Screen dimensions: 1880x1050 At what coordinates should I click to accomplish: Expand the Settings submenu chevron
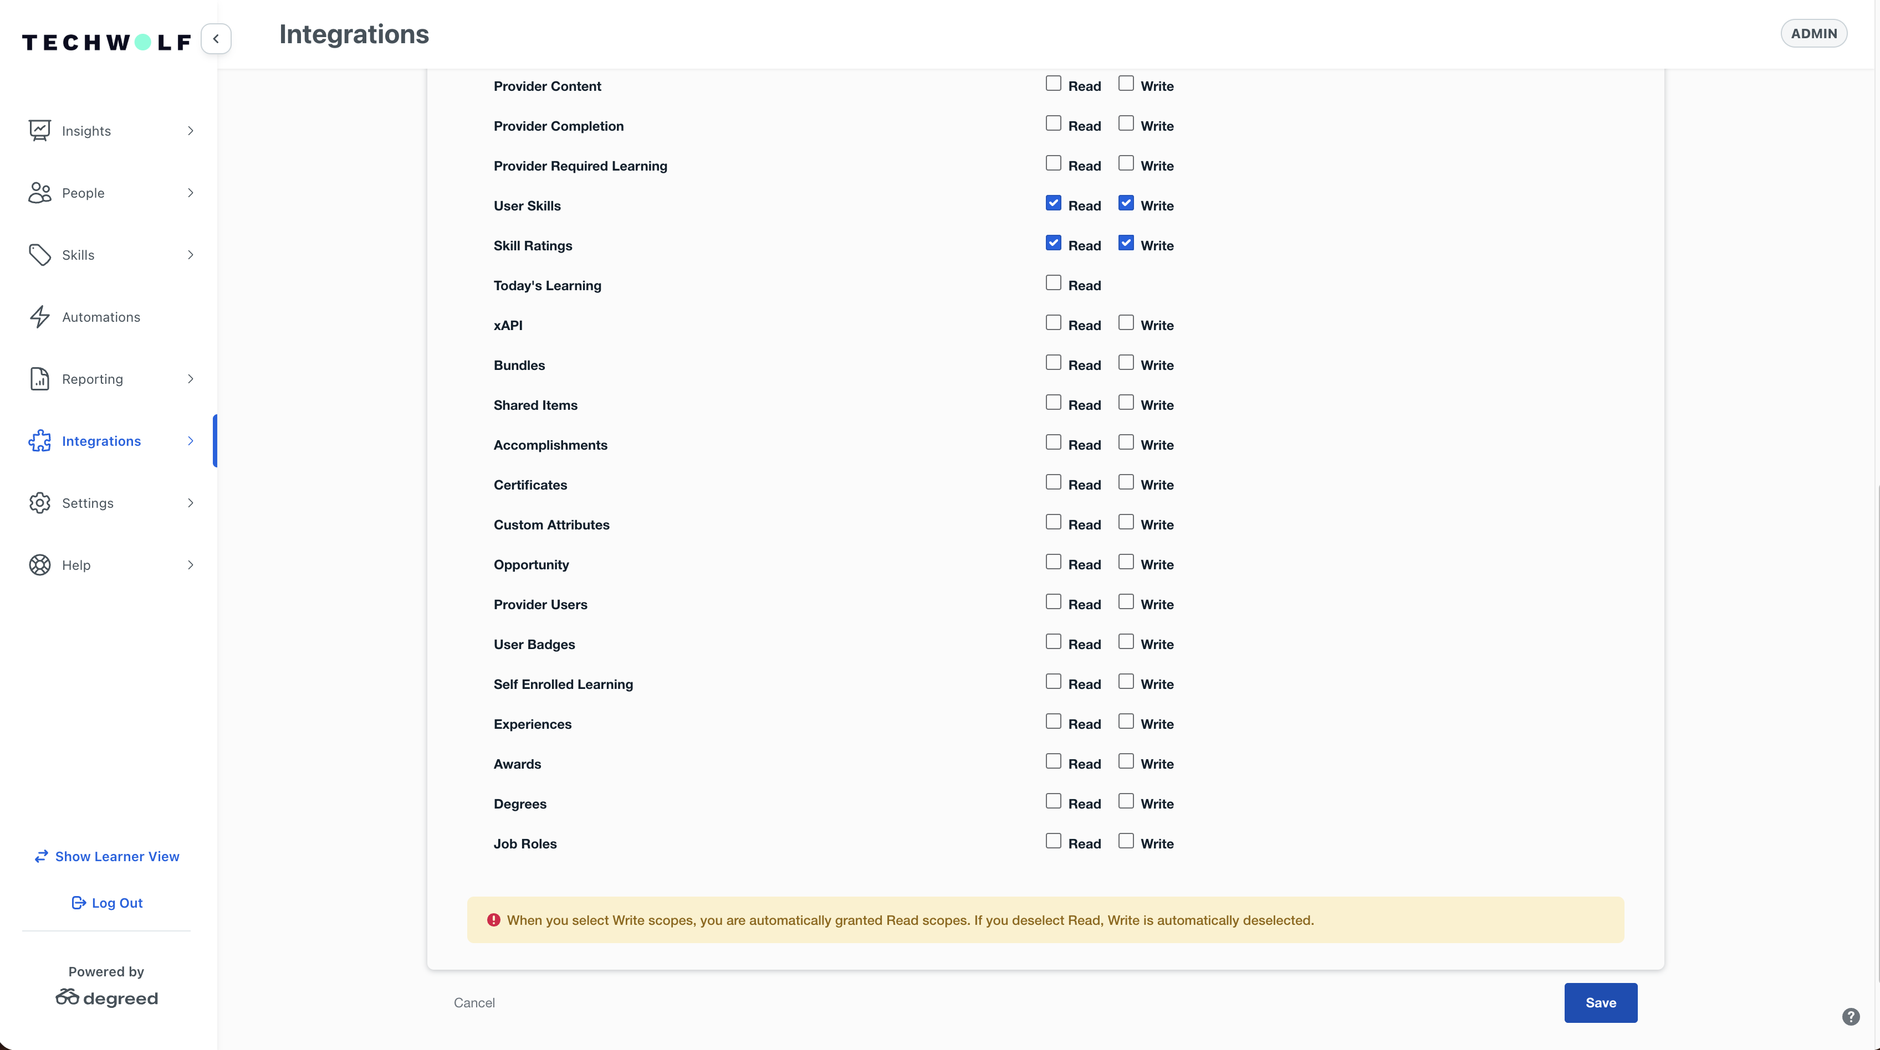point(191,502)
